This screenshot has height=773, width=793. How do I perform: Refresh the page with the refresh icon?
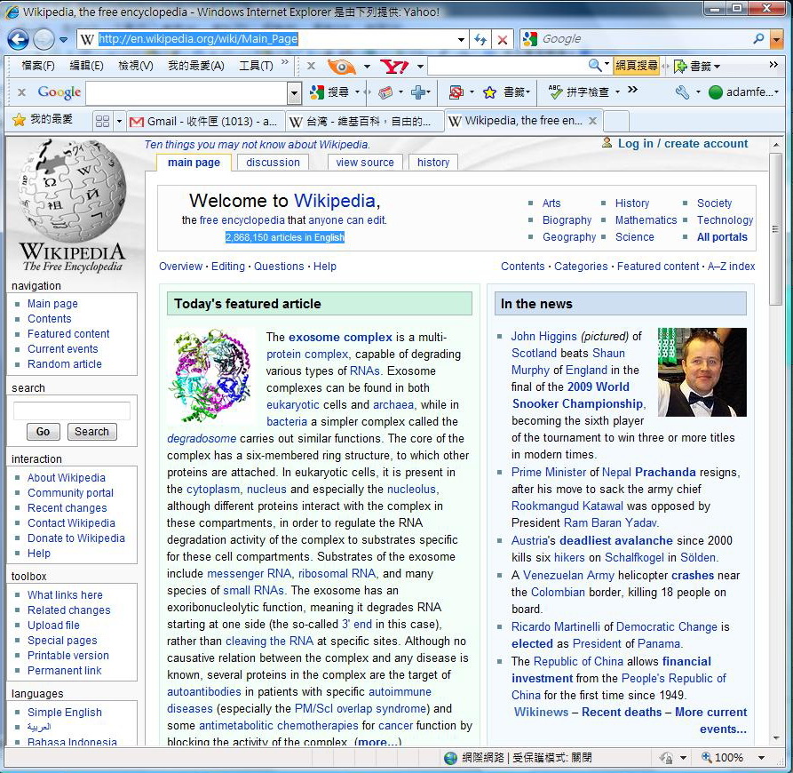point(480,39)
